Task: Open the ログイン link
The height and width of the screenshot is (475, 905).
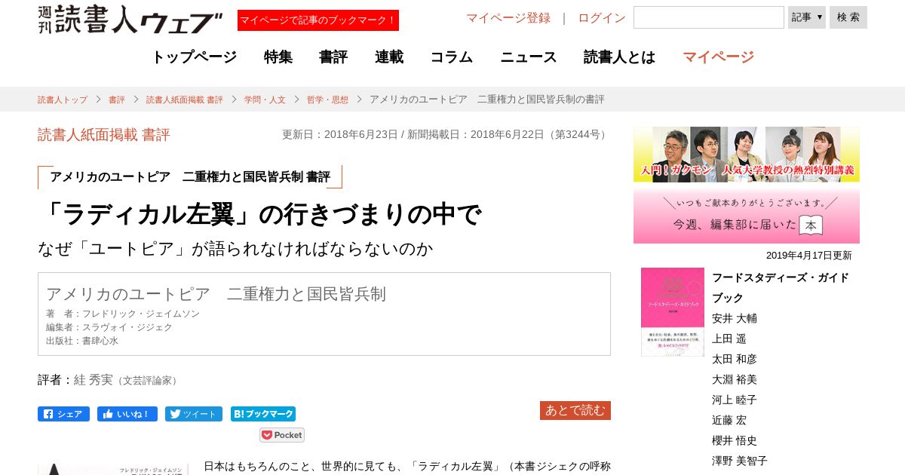Action: [x=602, y=18]
